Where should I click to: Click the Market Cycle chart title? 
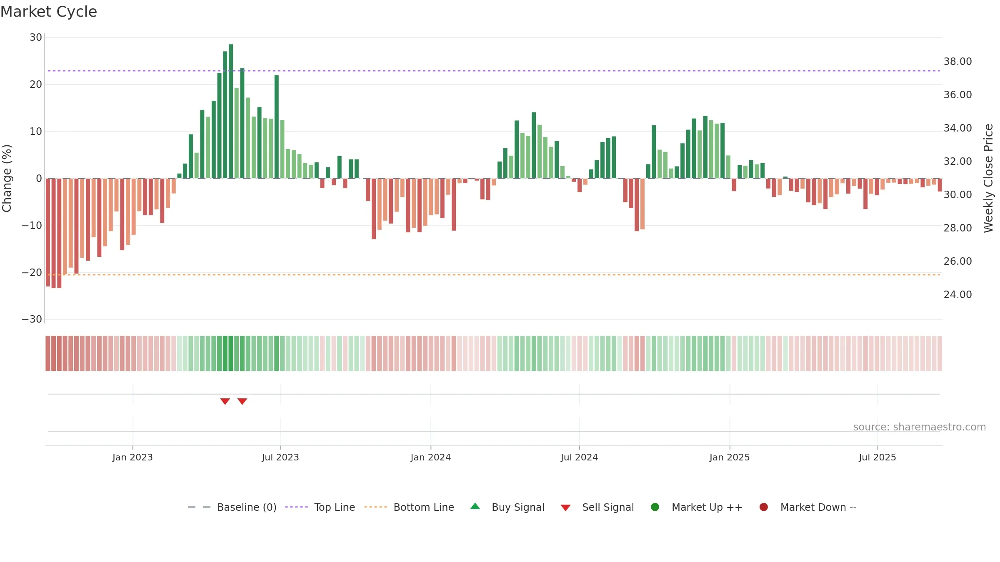coord(49,12)
